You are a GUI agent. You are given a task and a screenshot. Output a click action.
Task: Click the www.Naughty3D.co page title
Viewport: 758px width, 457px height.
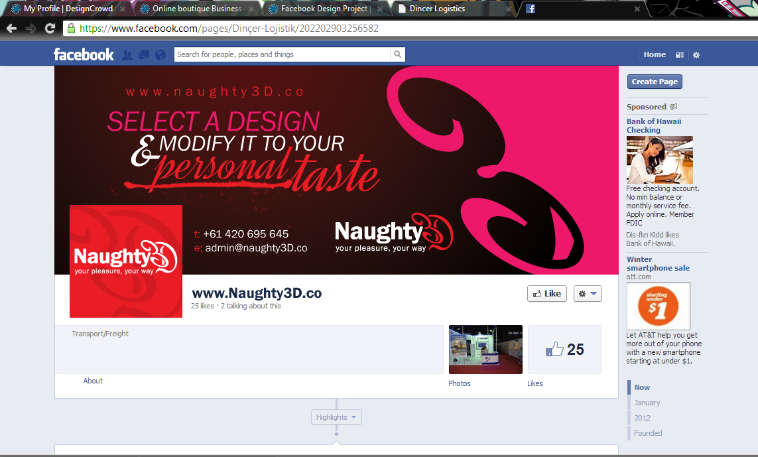(x=257, y=293)
